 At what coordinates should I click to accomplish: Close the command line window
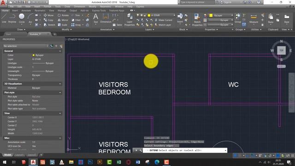pos(136,150)
